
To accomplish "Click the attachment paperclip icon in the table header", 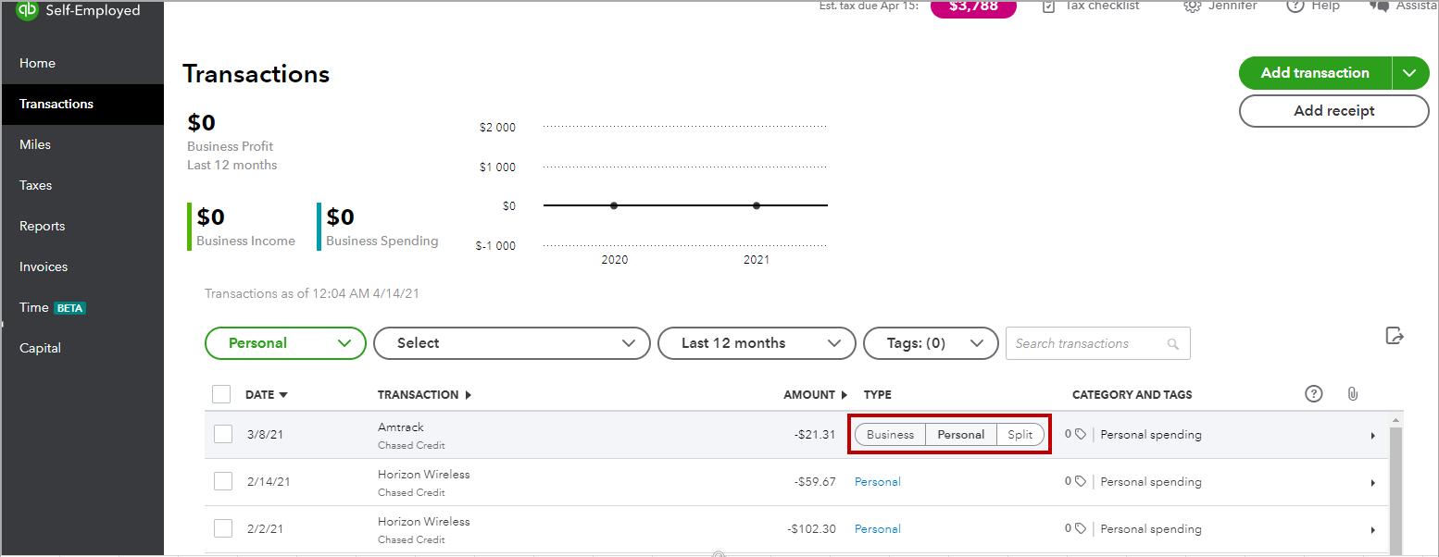I will (x=1353, y=393).
